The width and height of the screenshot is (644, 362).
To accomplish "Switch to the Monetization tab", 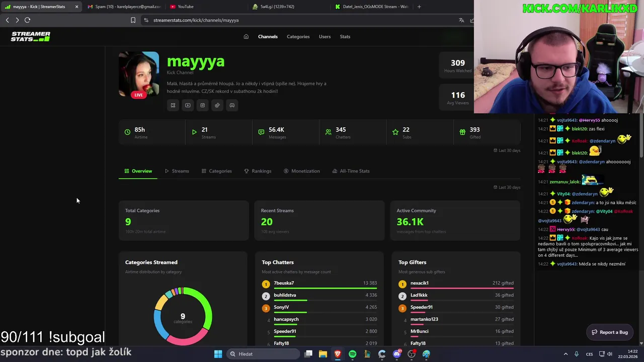I will tap(302, 171).
